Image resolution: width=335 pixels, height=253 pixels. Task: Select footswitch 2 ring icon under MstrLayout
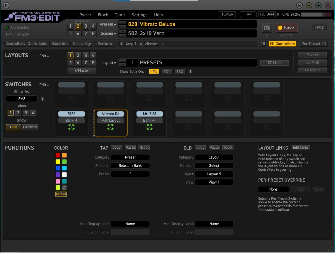tap(111, 127)
